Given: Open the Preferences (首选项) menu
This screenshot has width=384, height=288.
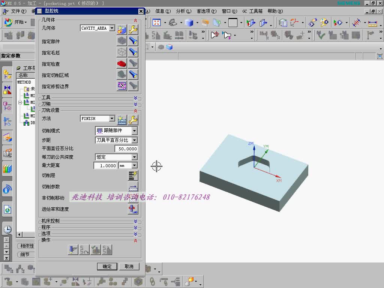Looking at the screenshot, I should (x=207, y=11).
